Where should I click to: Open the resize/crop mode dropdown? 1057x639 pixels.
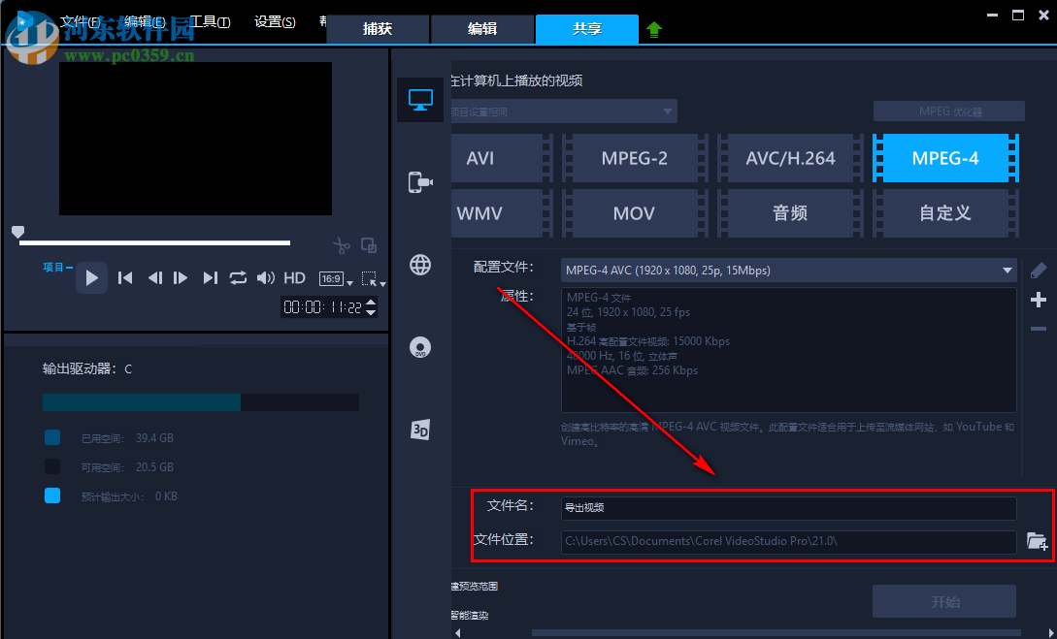[x=374, y=278]
